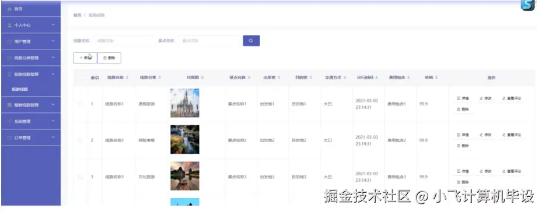Open the 订单管理 sidebar menu
The height and width of the screenshot is (212, 542).
pos(31,137)
